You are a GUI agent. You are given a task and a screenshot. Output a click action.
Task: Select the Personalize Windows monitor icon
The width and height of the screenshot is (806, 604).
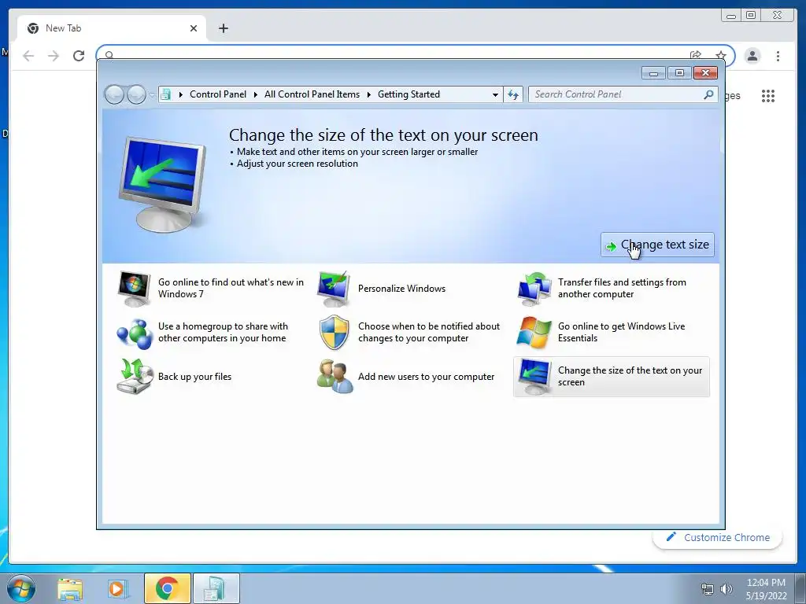click(x=334, y=288)
